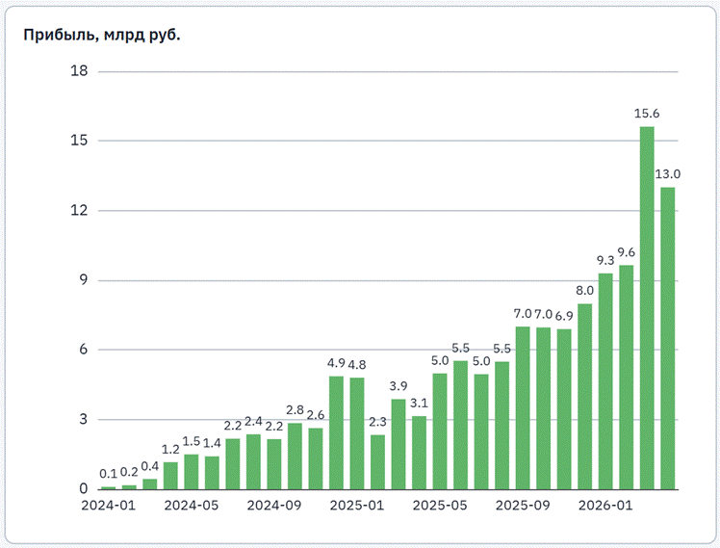Viewport: 720px width, 548px height.
Task: Click the bar labeled 9.6
Action: (627, 378)
